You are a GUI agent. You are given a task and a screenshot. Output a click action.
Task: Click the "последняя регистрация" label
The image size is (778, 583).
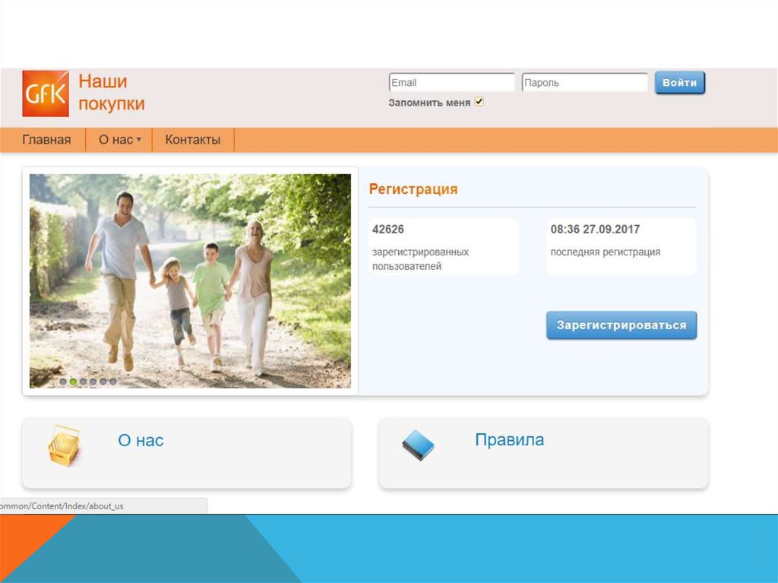pos(606,252)
